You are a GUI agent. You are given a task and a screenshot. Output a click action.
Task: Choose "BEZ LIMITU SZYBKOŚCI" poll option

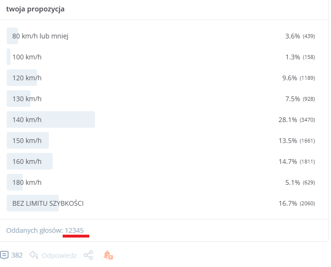[x=48, y=203]
